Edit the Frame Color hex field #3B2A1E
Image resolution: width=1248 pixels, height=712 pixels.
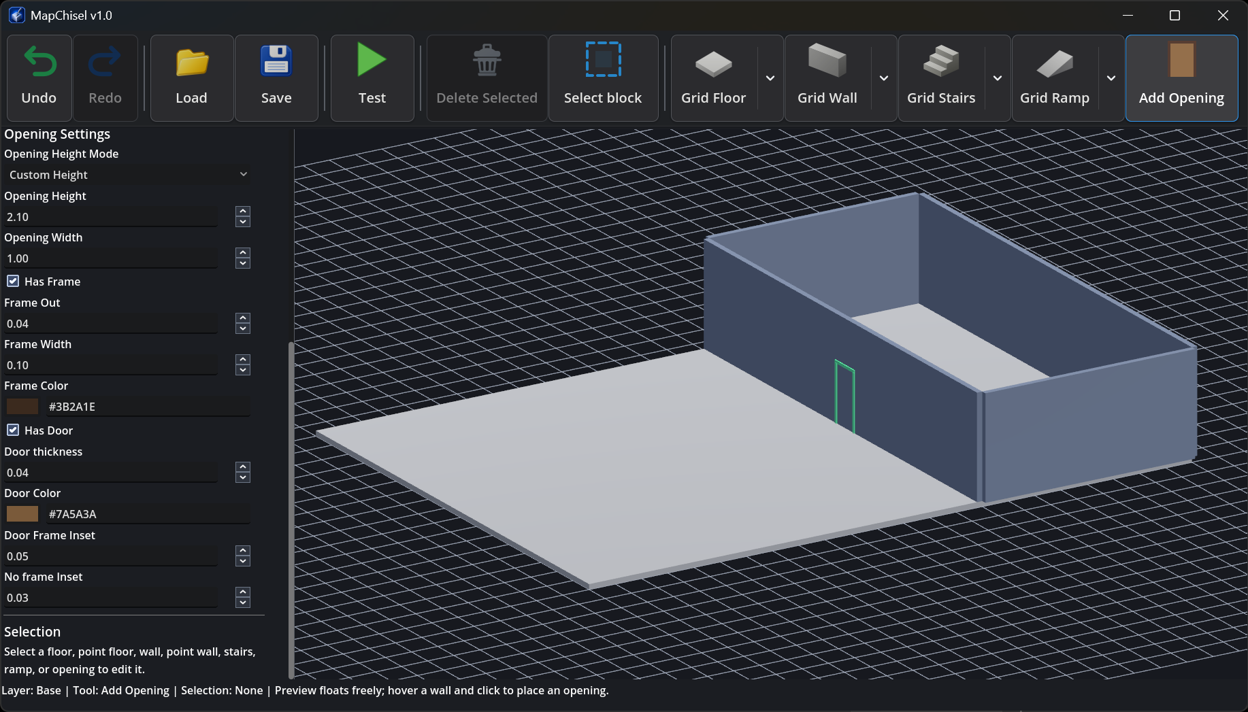[x=148, y=407]
